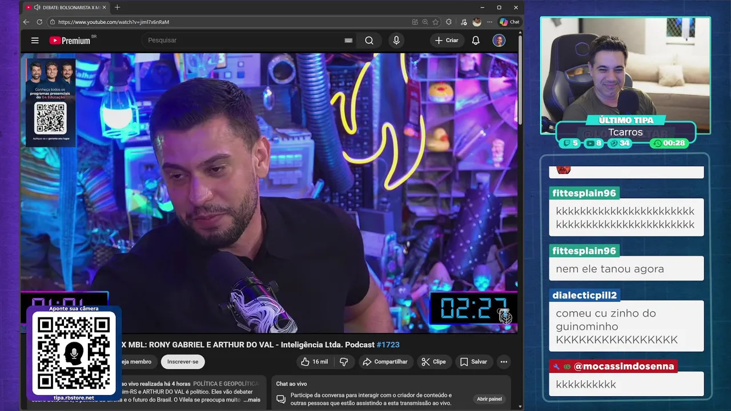Click the G4 Educação QR overlay card

click(50, 103)
